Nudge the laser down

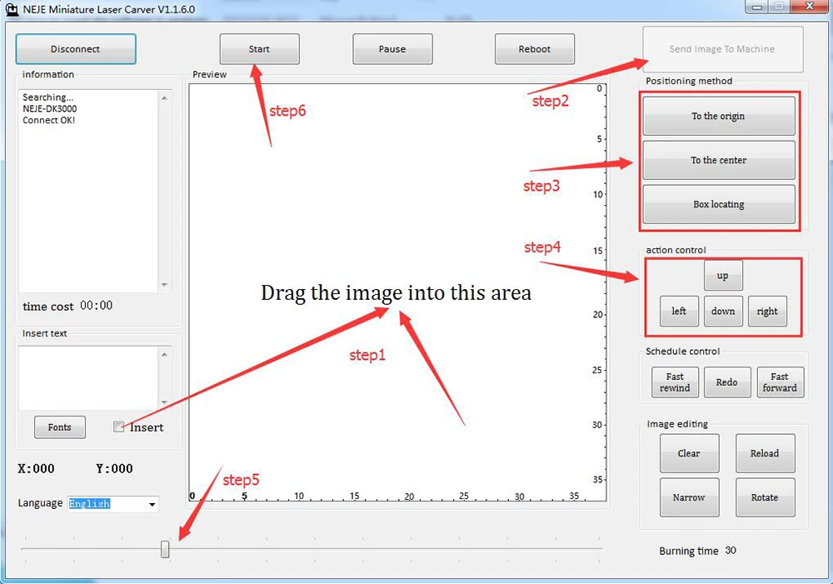(x=723, y=311)
